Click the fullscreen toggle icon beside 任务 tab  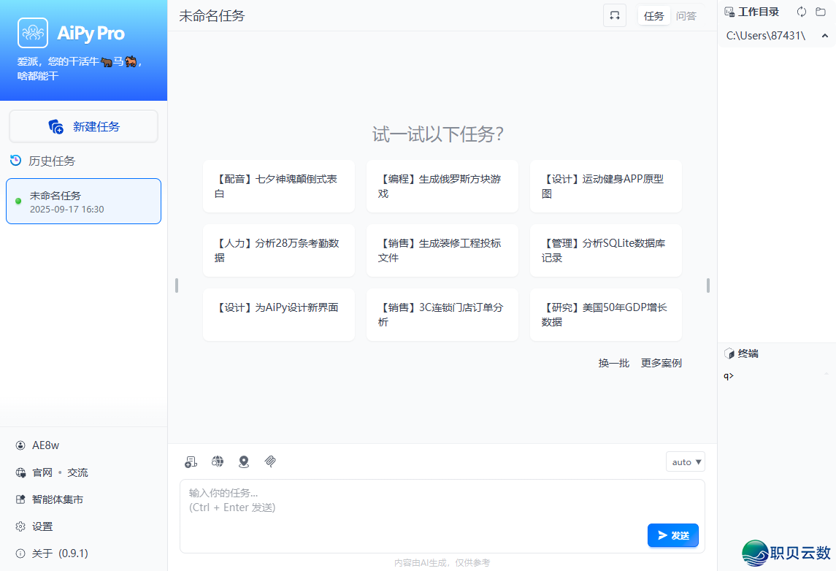point(615,15)
